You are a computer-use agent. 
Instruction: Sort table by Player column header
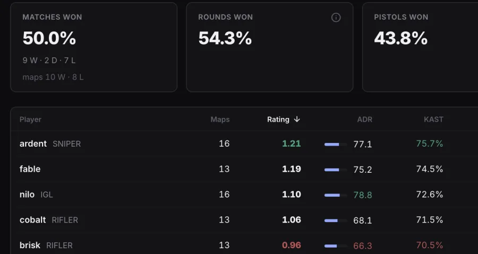coord(30,120)
